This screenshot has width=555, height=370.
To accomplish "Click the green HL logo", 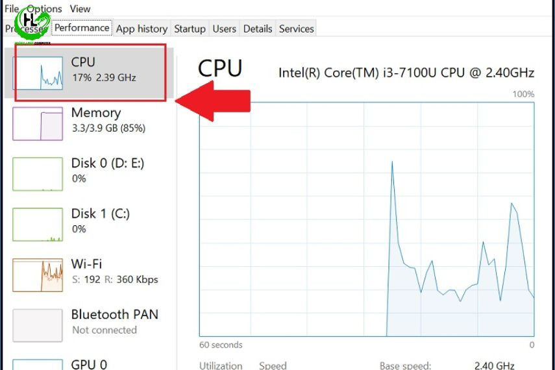I will (32, 25).
